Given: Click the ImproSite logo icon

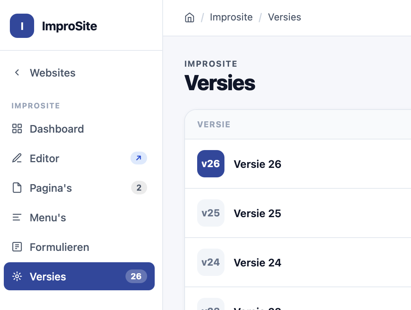Looking at the screenshot, I should tap(22, 26).
